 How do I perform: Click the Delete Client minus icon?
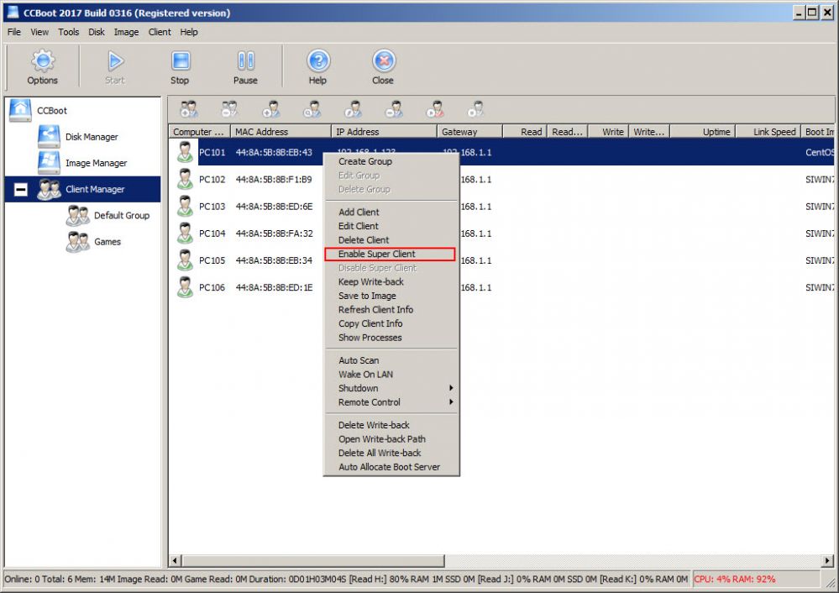(395, 109)
